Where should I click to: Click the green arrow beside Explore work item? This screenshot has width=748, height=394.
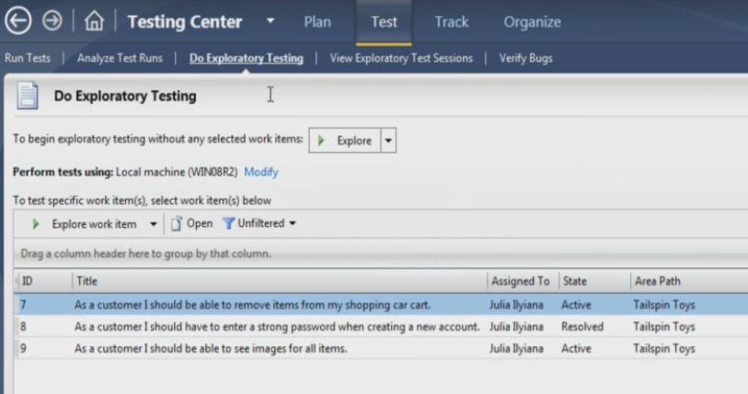[36, 224]
